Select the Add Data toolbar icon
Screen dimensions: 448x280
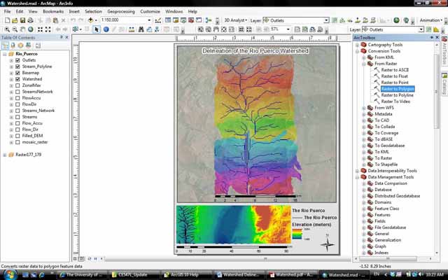point(92,20)
